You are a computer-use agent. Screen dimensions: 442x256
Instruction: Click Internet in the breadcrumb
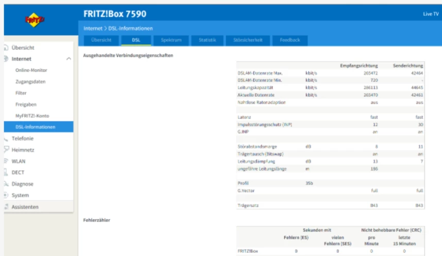[x=93, y=28]
